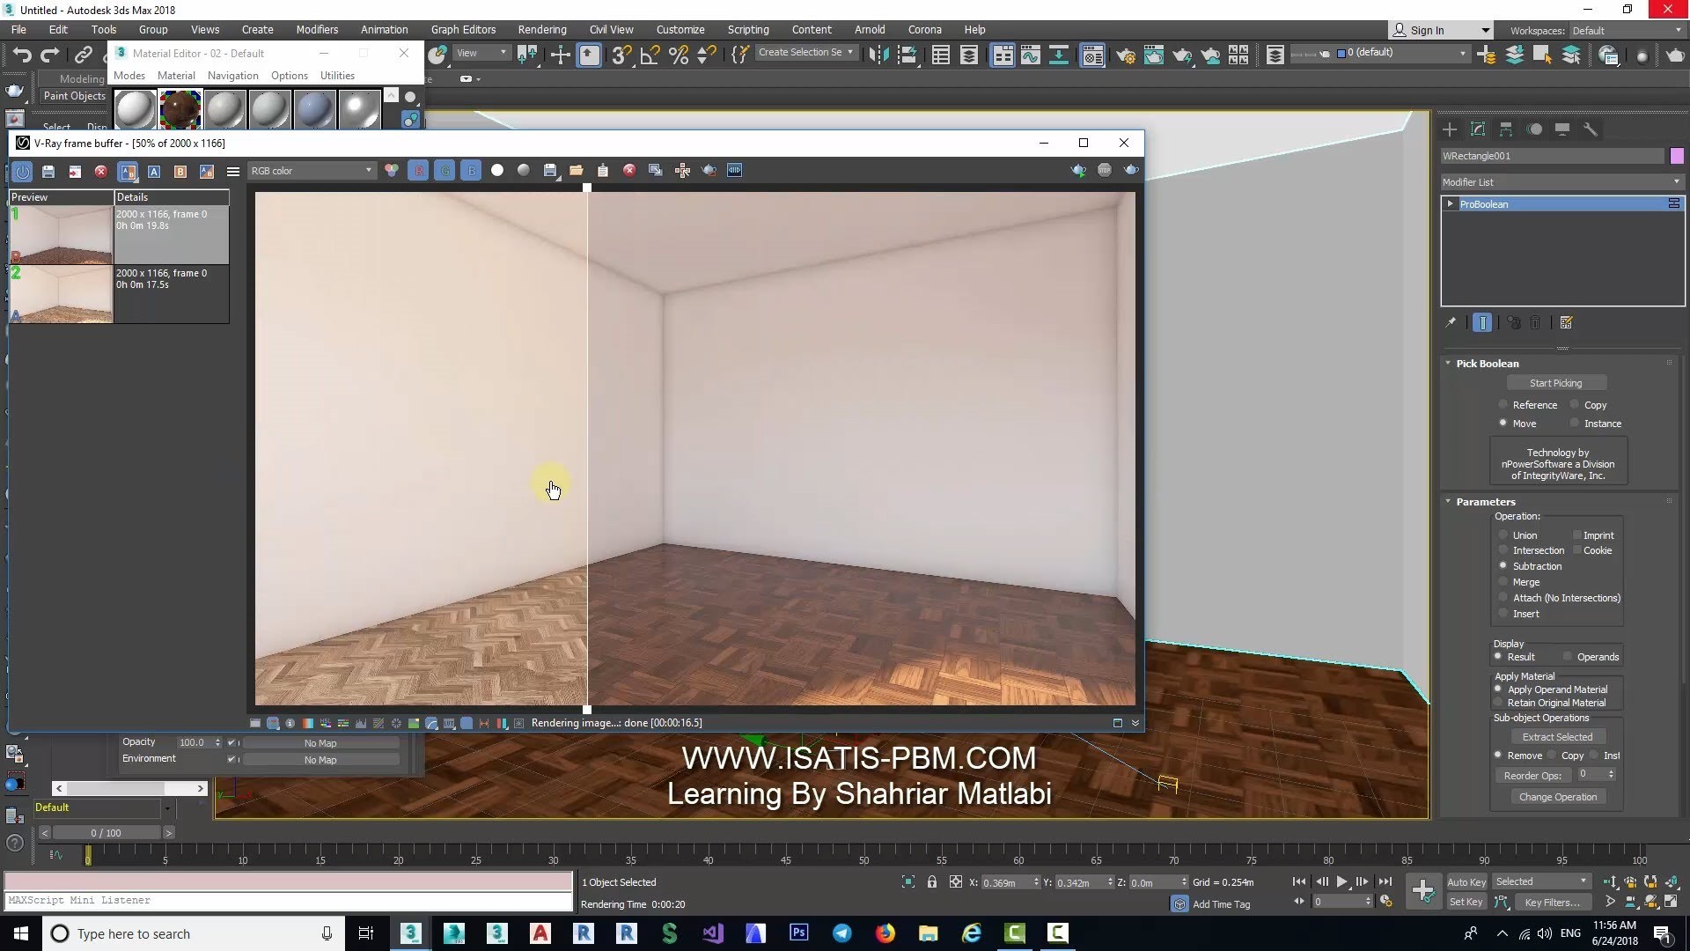This screenshot has width=1690, height=951.
Task: Open the Scripting menu
Action: (x=747, y=30)
